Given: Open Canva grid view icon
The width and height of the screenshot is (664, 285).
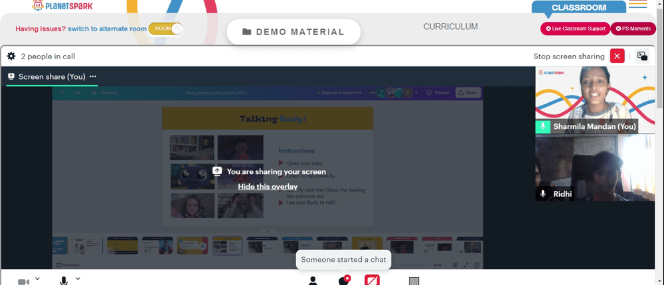Looking at the screenshot, I should click(x=456, y=265).
